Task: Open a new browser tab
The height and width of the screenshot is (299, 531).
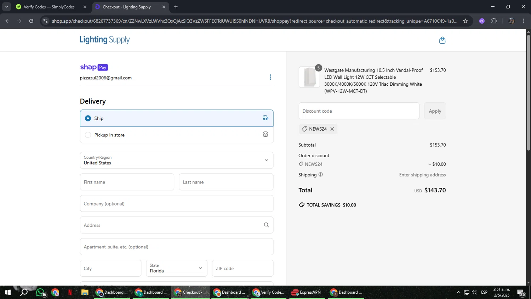Action: click(176, 7)
